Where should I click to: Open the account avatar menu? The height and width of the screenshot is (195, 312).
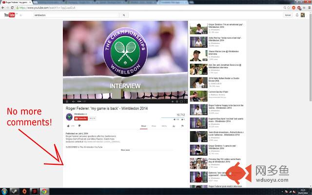click(303, 15)
